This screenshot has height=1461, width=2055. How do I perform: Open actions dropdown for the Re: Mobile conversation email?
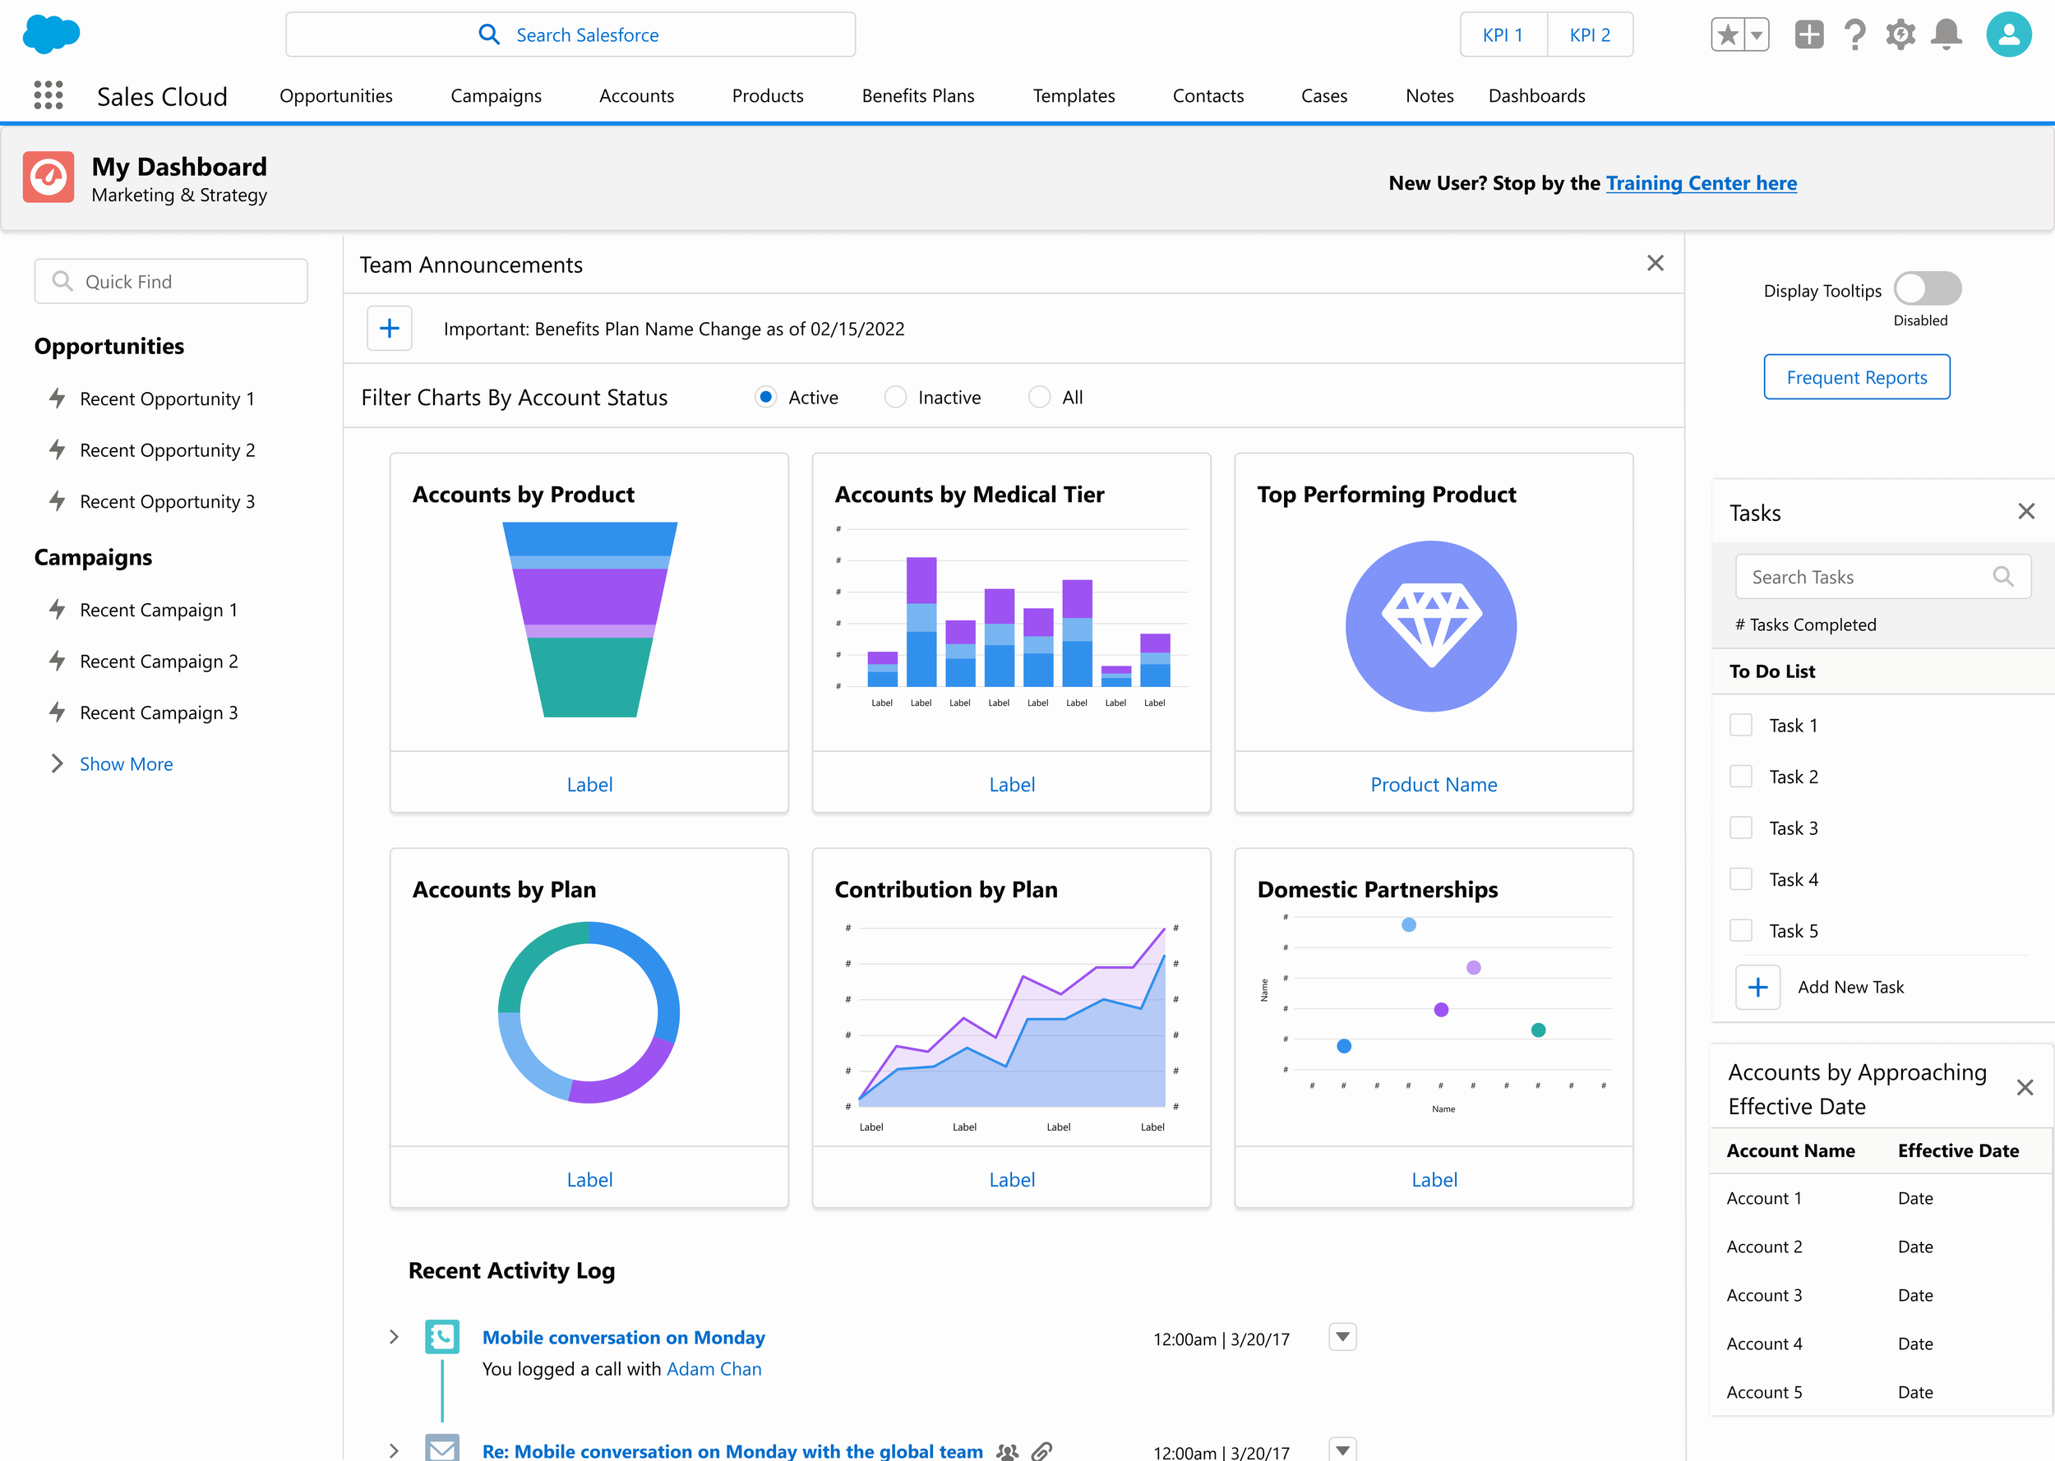(x=1342, y=1449)
